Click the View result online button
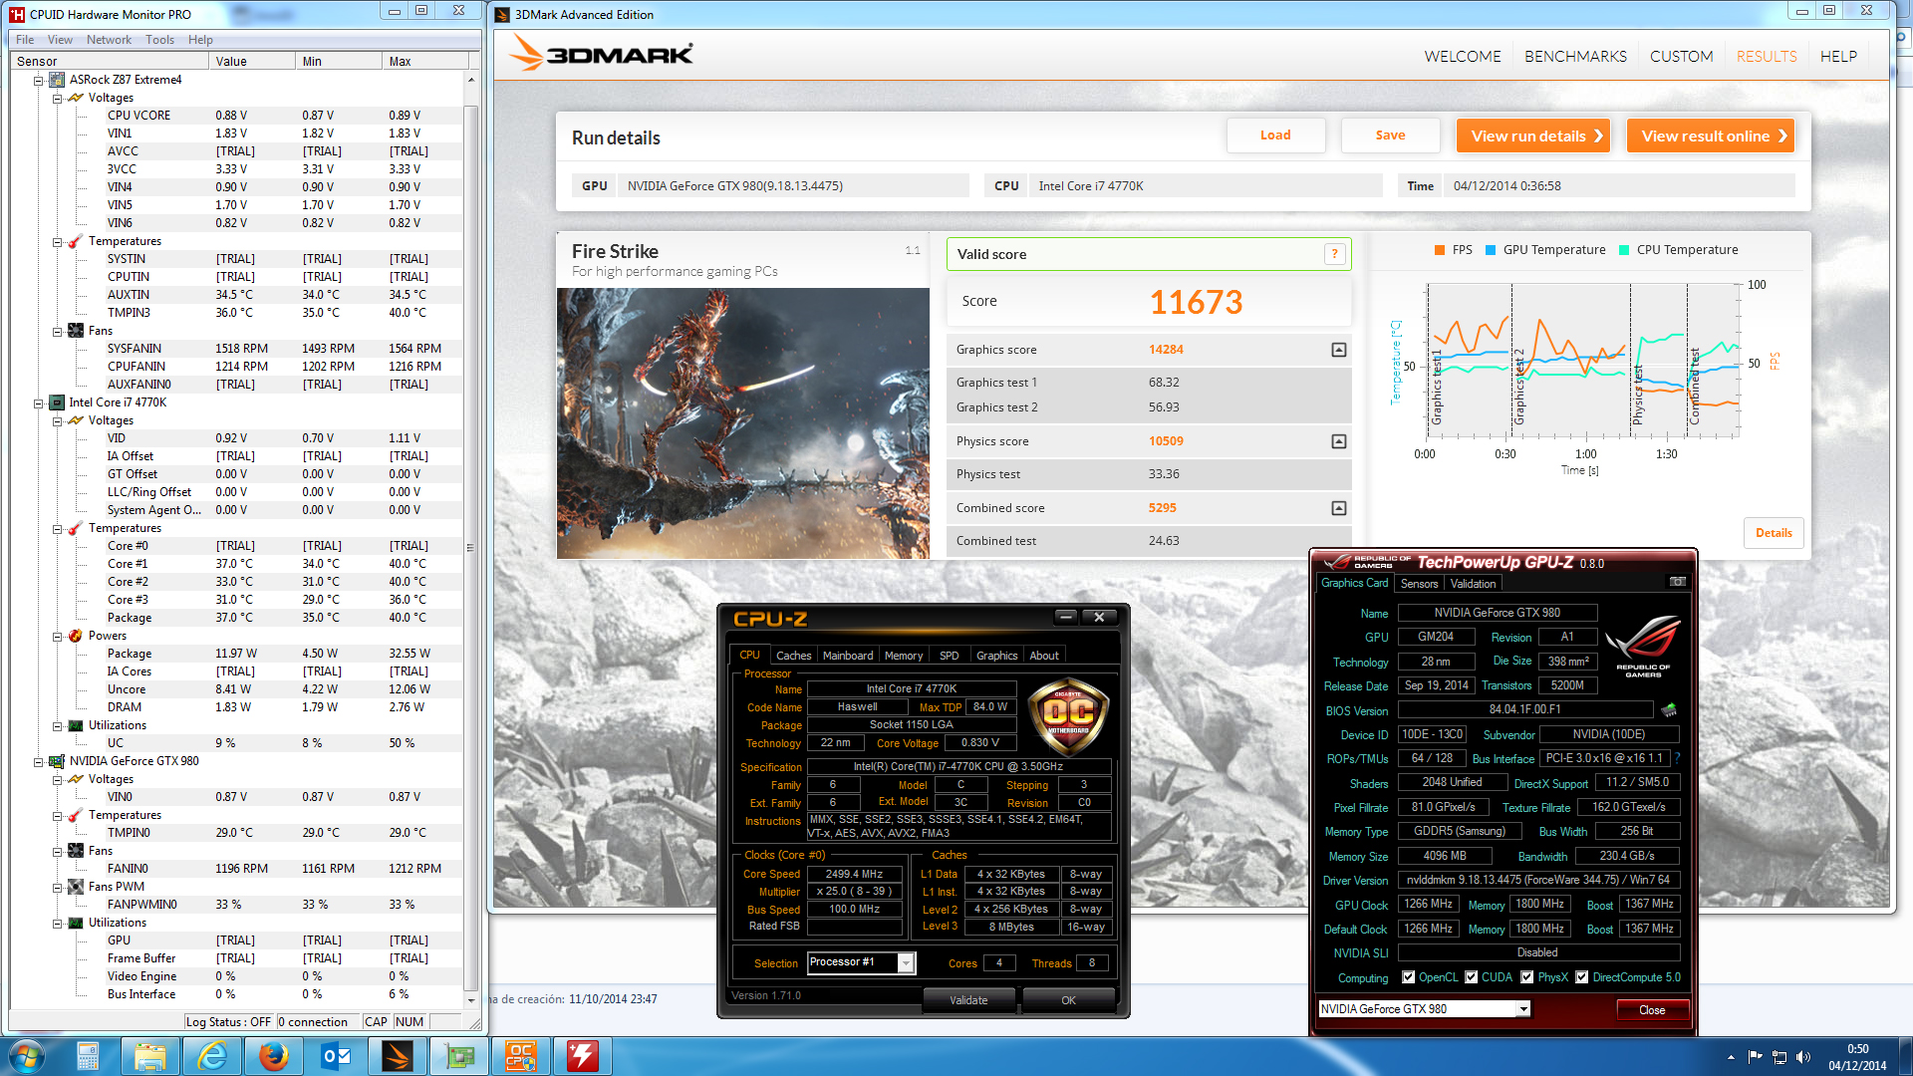 coord(1710,136)
